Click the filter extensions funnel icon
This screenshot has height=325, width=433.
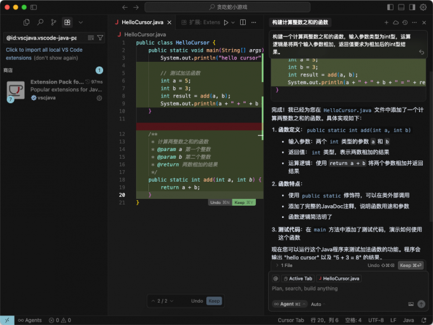pos(101,38)
